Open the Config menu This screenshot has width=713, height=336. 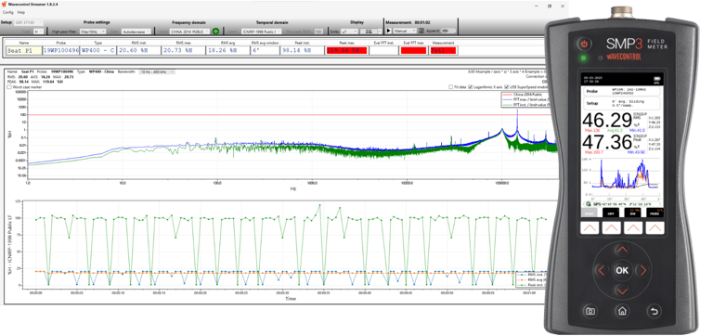pyautogui.click(x=7, y=12)
